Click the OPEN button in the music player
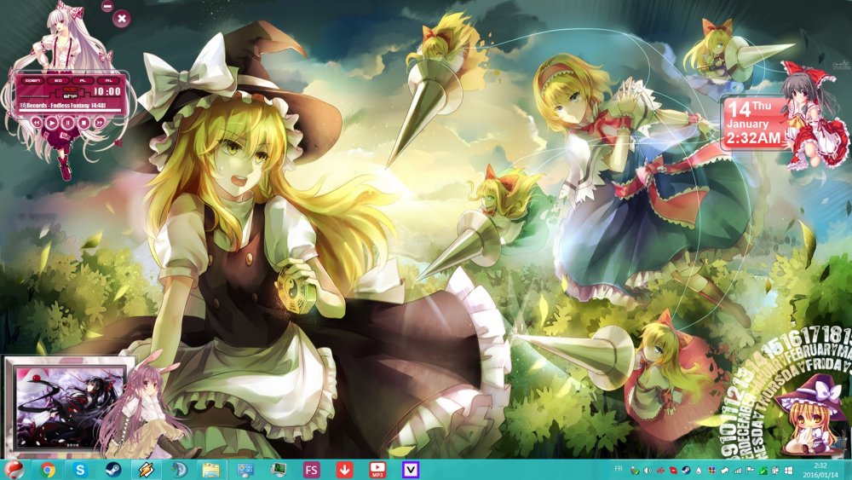The width and height of the screenshot is (852, 480). pyautogui.click(x=32, y=80)
